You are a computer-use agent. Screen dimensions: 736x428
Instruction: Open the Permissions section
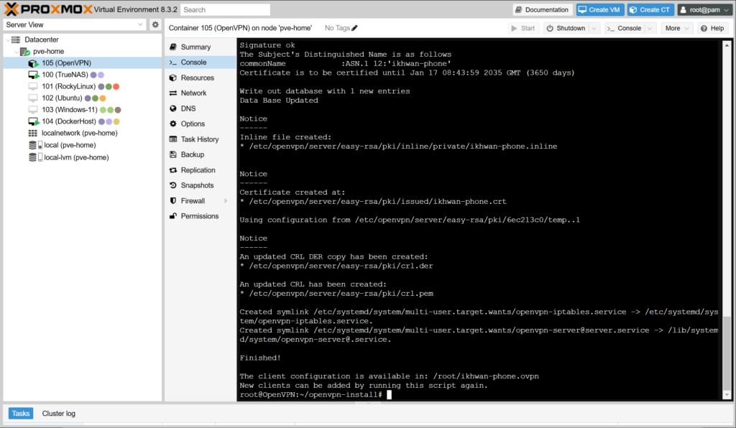pyautogui.click(x=199, y=216)
